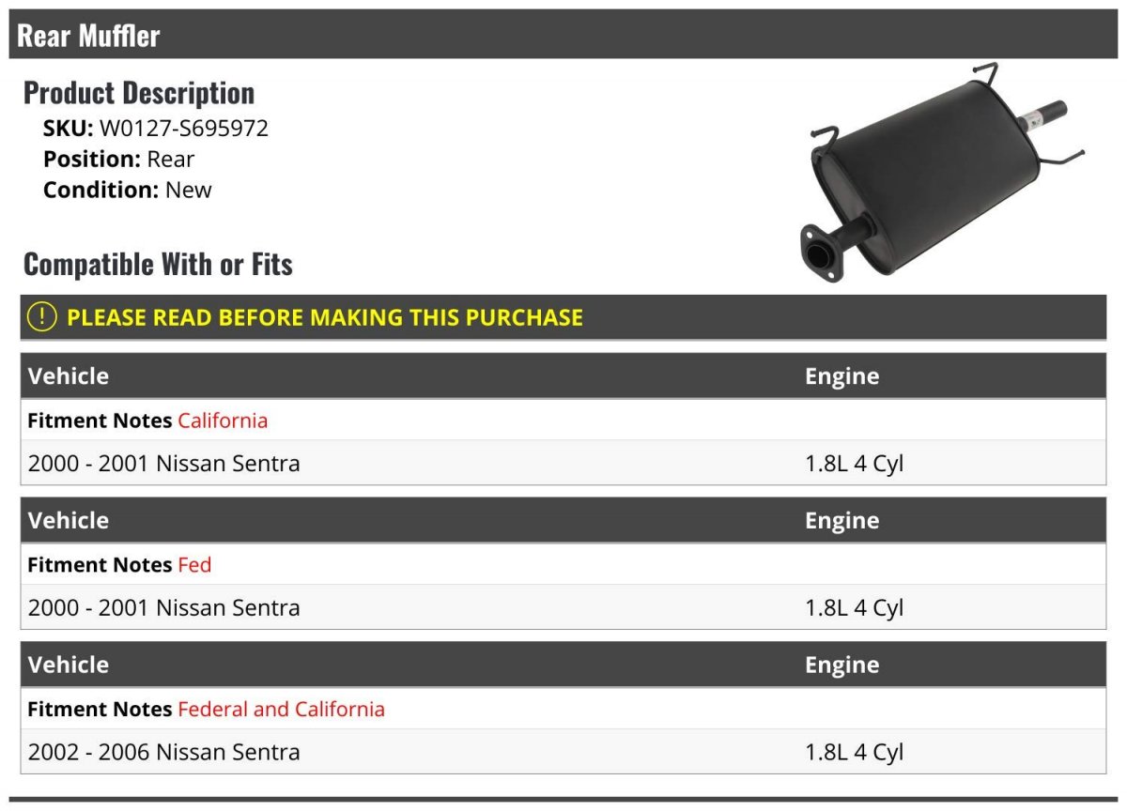The height and width of the screenshot is (811, 1127).
Task: Select the Condition: New text
Action: tap(128, 190)
